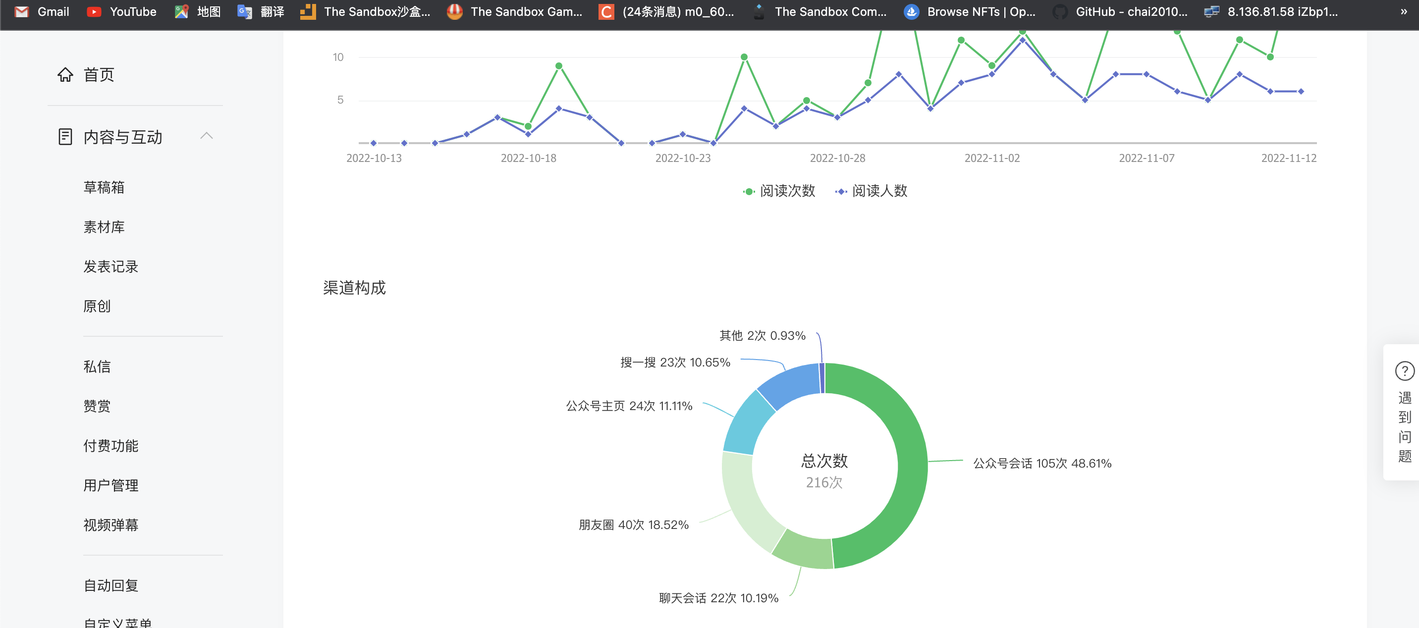This screenshot has width=1419, height=628.
Task: Open 自动回复 settings link
Action: pyautogui.click(x=110, y=585)
